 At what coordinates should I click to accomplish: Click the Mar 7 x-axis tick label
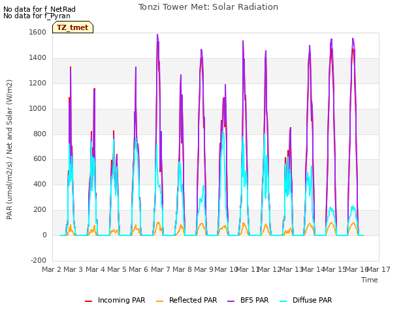point(161,269)
